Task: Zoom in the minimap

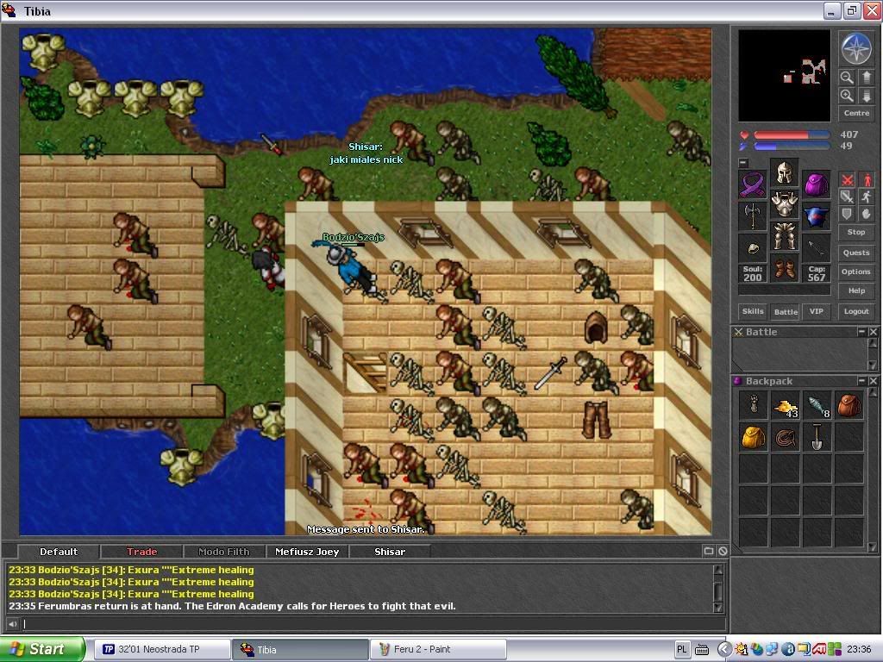Action: point(847,96)
